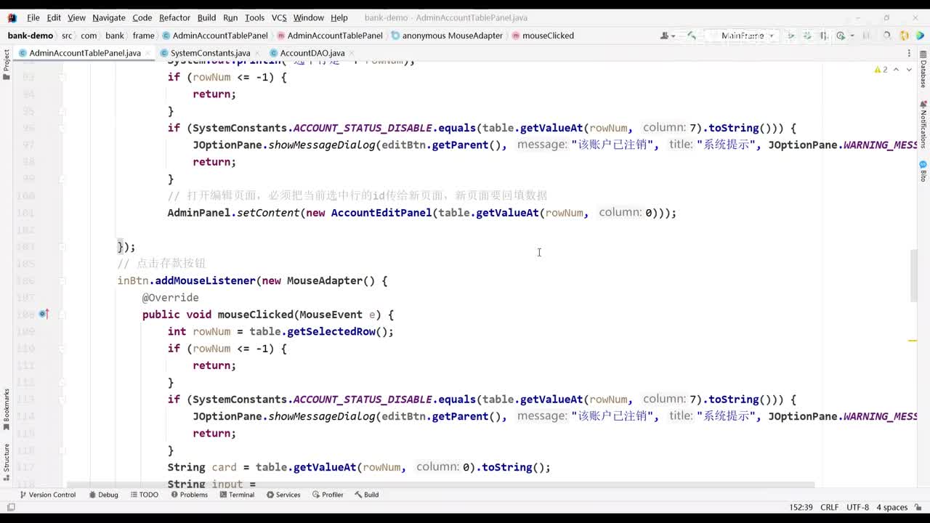
Task: Run with Coverage icon in toolbar
Action: [824, 36]
